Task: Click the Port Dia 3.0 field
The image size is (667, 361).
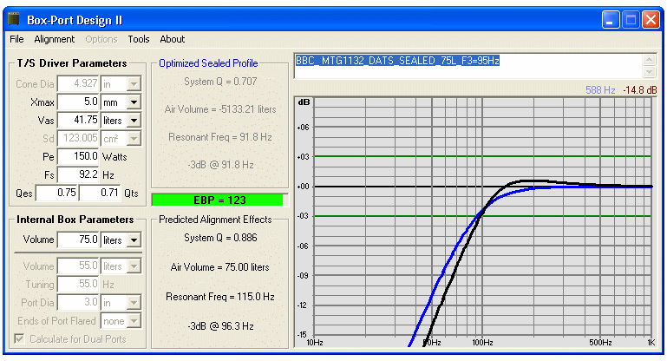Action: tap(78, 302)
